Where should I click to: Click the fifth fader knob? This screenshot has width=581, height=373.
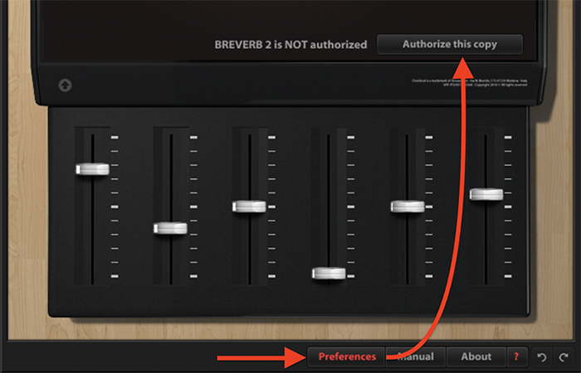pos(408,206)
